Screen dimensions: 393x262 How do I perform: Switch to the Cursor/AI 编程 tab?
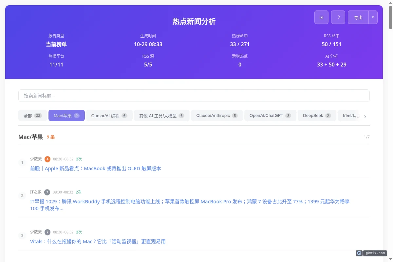tap(109, 116)
